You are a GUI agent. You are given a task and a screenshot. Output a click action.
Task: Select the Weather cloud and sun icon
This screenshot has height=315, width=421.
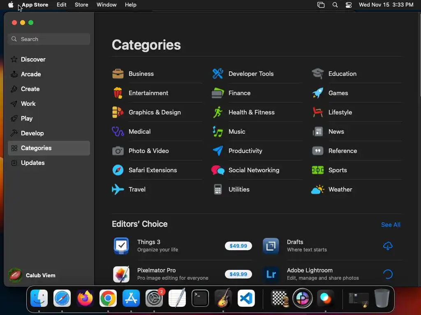[x=318, y=189]
